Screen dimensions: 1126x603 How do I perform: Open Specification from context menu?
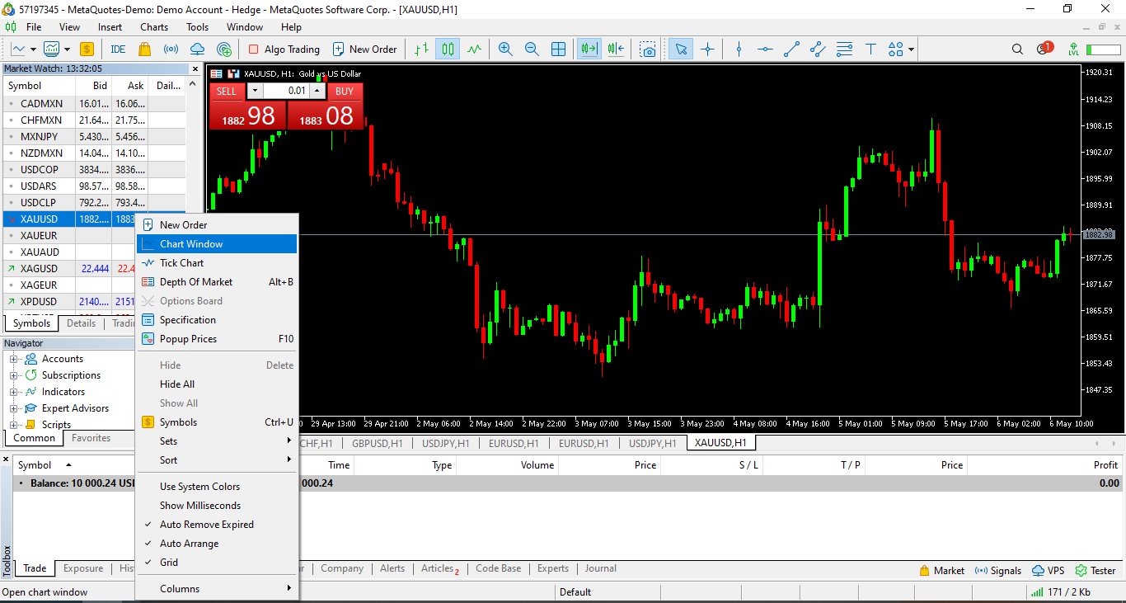[216, 320]
